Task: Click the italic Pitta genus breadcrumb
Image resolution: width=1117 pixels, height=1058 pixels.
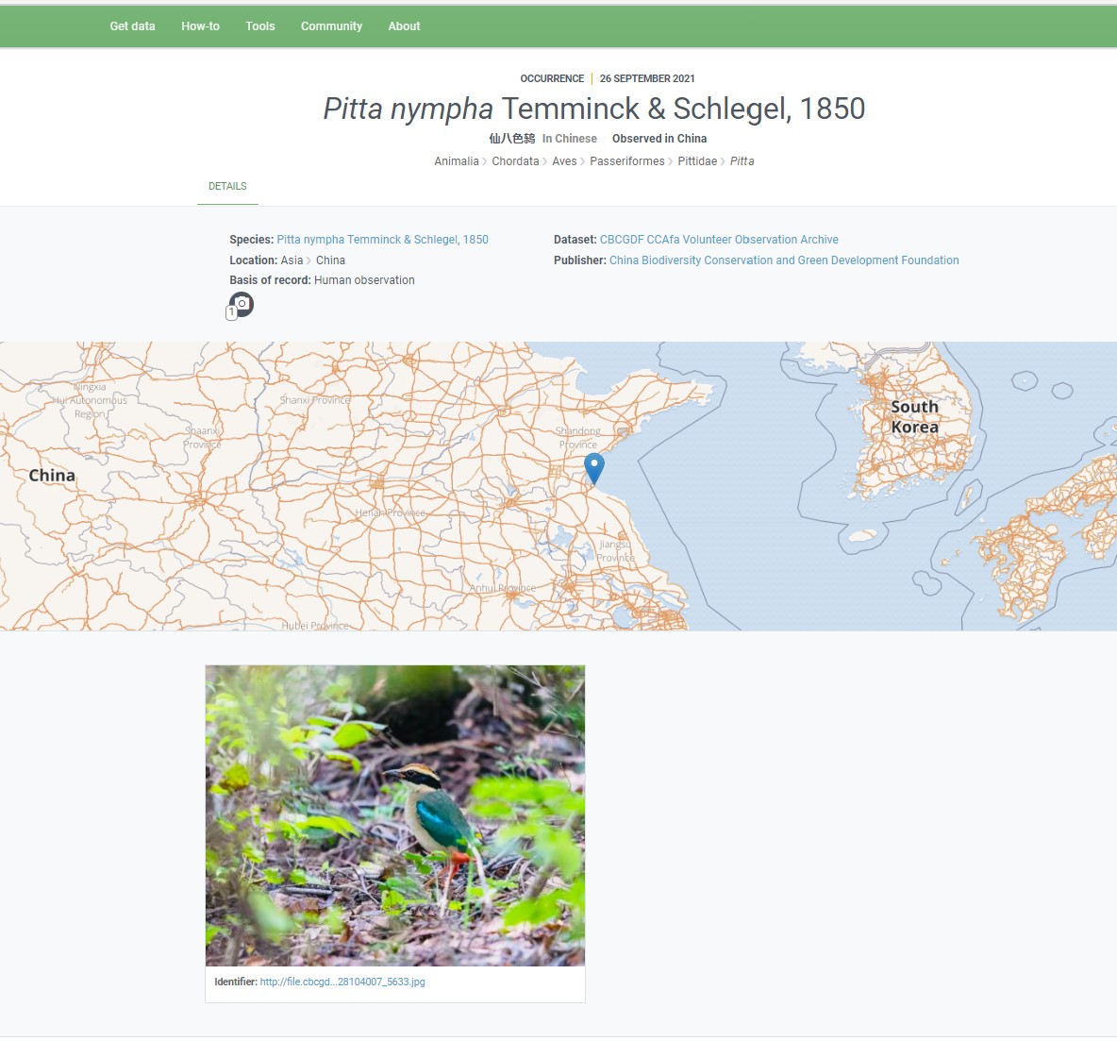Action: [x=742, y=161]
